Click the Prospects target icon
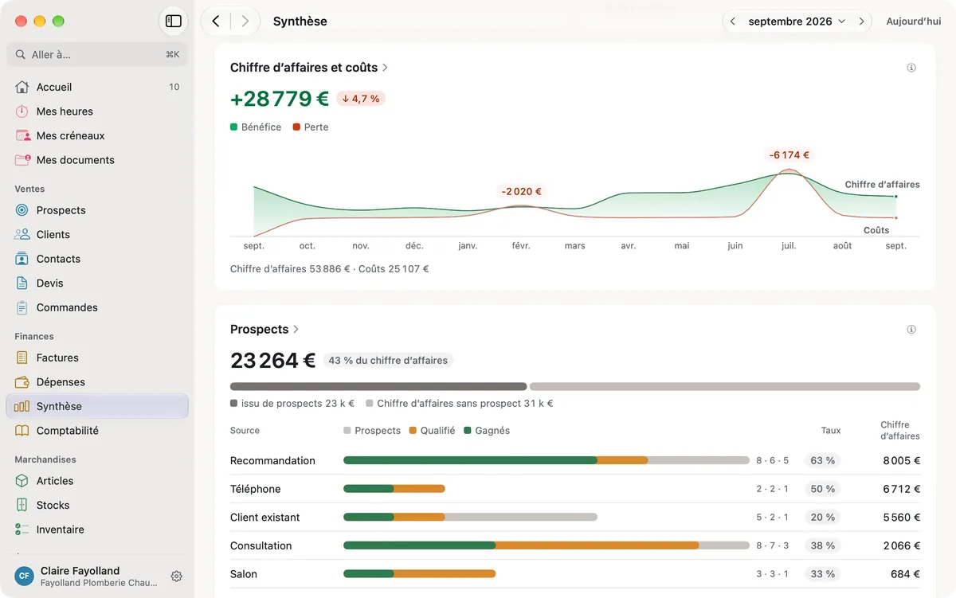Image resolution: width=956 pixels, height=598 pixels. [22, 210]
